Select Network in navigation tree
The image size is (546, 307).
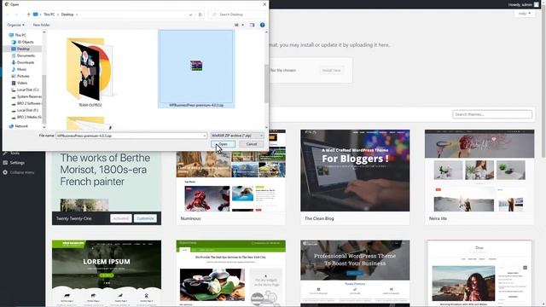[x=20, y=126]
